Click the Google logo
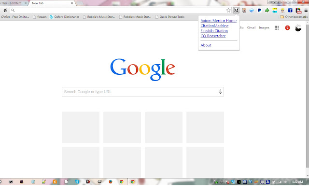The image size is (309, 193). pos(143,69)
